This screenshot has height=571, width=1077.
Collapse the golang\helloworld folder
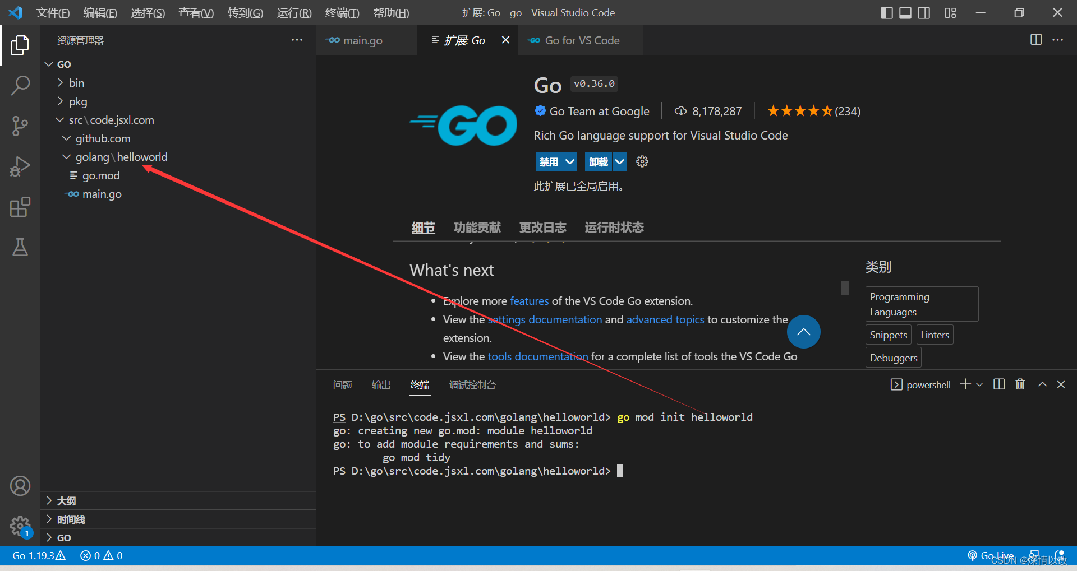178,157
